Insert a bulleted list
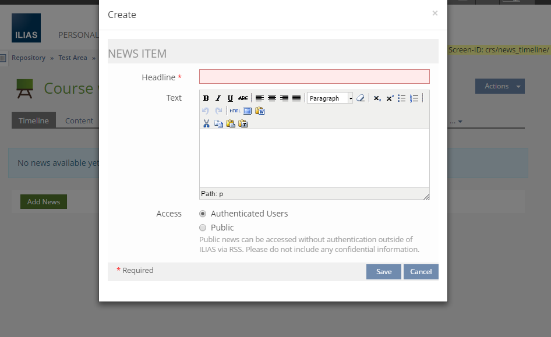This screenshot has width=551, height=337. point(402,98)
